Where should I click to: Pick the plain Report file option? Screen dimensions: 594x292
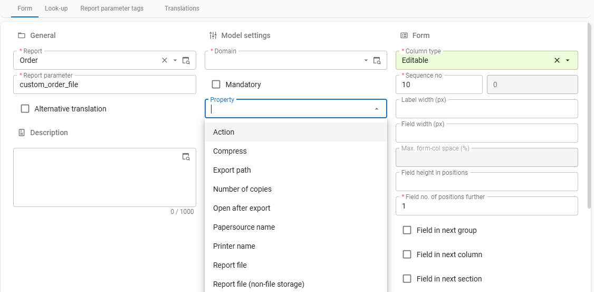pyautogui.click(x=296, y=265)
